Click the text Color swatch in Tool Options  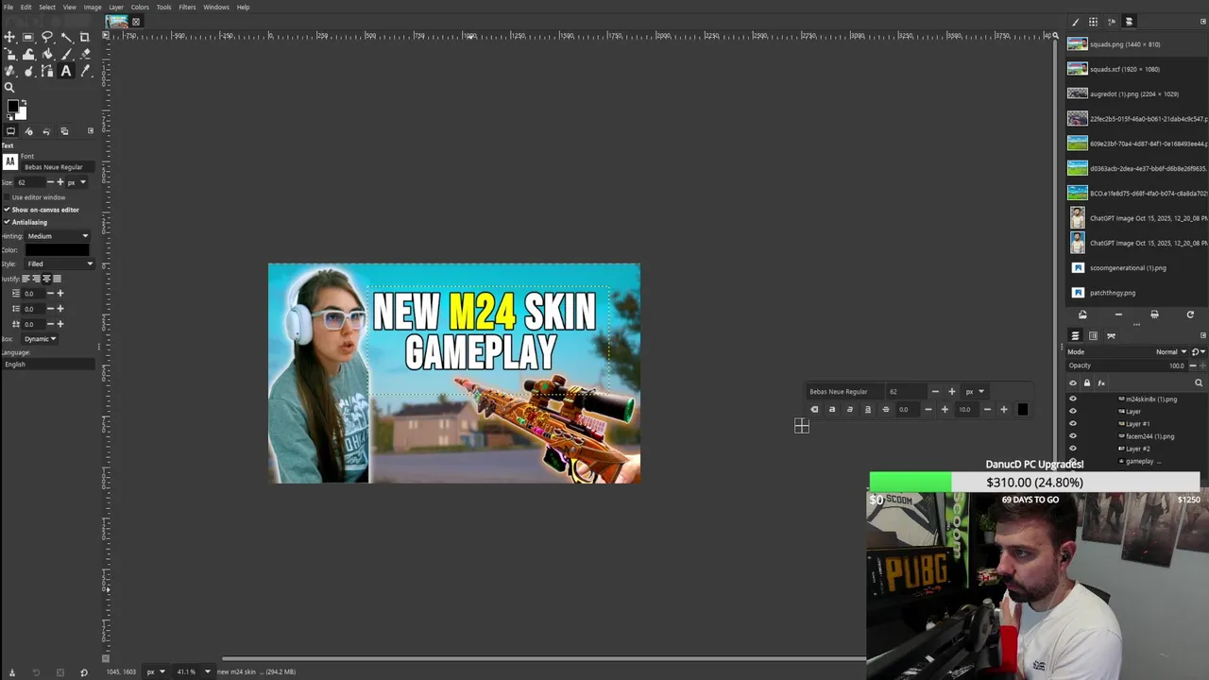(x=58, y=250)
